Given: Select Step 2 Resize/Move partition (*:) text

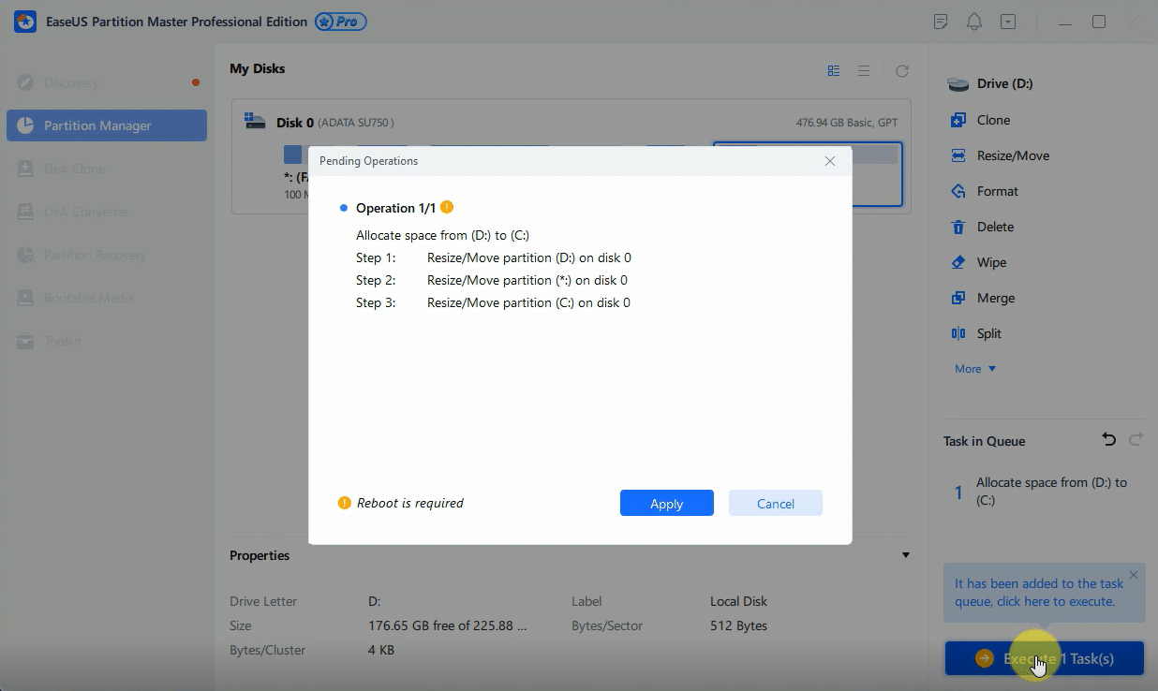Looking at the screenshot, I should 527,280.
